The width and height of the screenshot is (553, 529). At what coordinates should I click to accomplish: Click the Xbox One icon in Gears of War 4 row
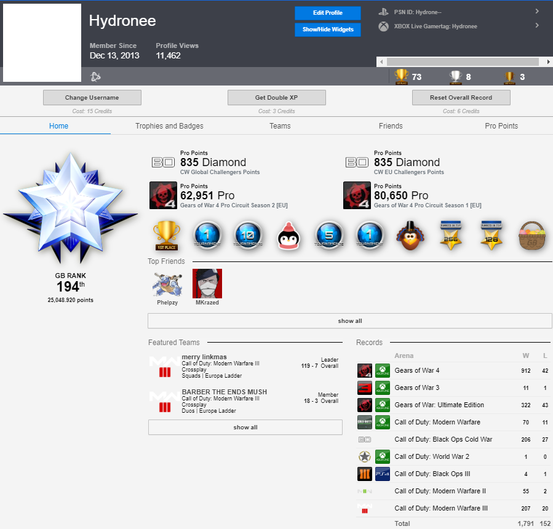[x=383, y=371]
